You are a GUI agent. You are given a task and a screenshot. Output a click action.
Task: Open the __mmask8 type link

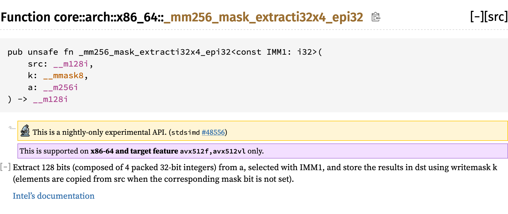pos(63,76)
